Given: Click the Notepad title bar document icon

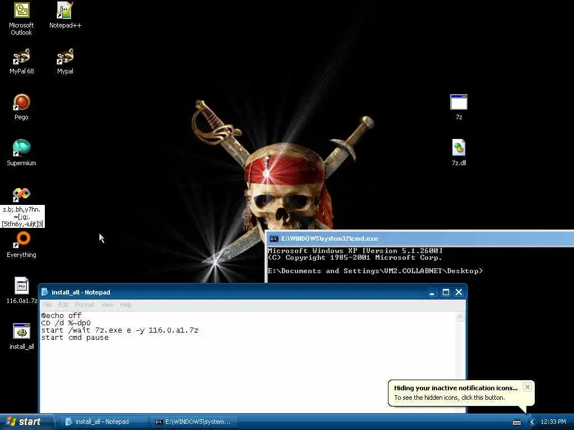Looking at the screenshot, I should (45, 292).
